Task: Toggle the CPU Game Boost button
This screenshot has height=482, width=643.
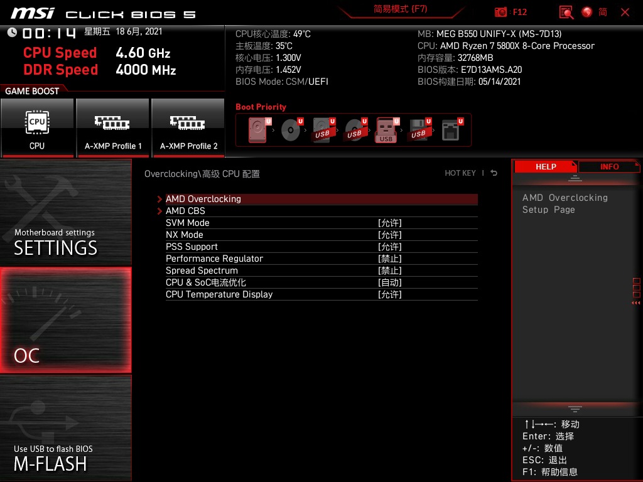Action: (x=37, y=127)
